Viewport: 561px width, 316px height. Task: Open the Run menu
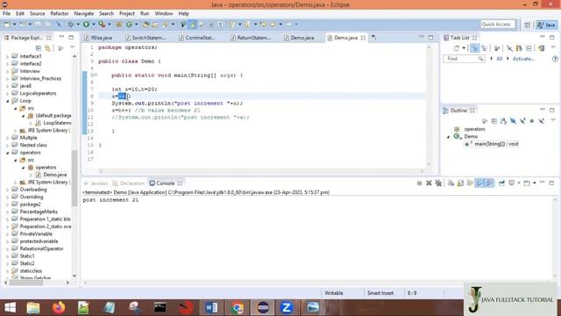tap(145, 14)
